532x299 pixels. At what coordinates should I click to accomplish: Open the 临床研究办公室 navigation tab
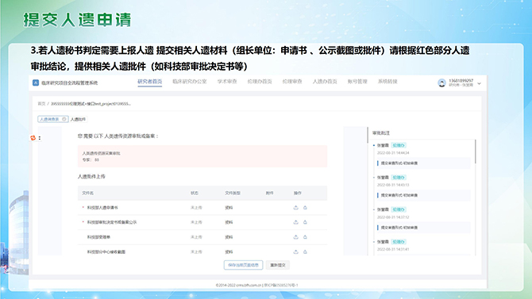[189, 82]
